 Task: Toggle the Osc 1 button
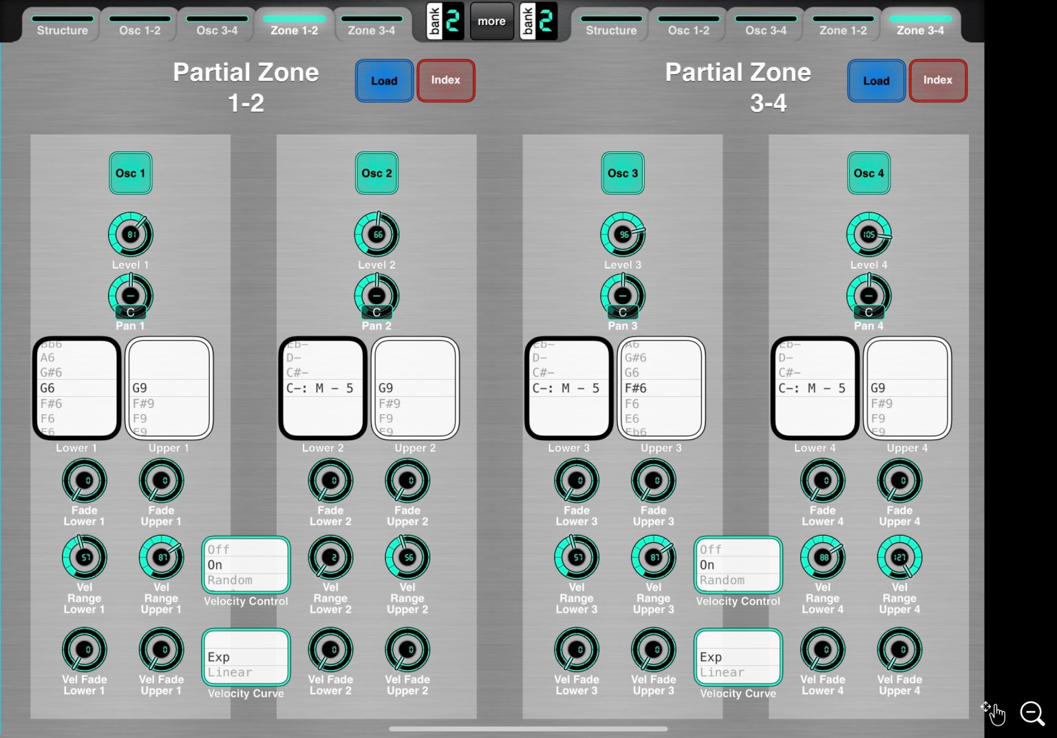pyautogui.click(x=131, y=173)
